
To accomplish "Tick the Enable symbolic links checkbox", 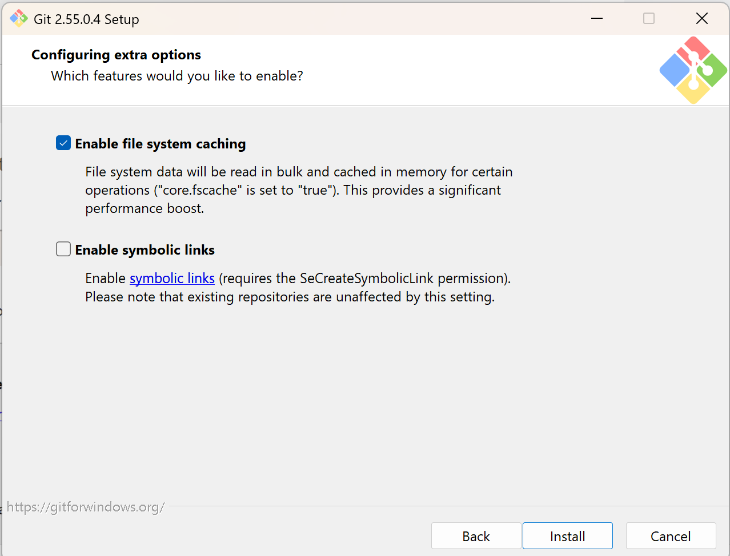I will 63,249.
